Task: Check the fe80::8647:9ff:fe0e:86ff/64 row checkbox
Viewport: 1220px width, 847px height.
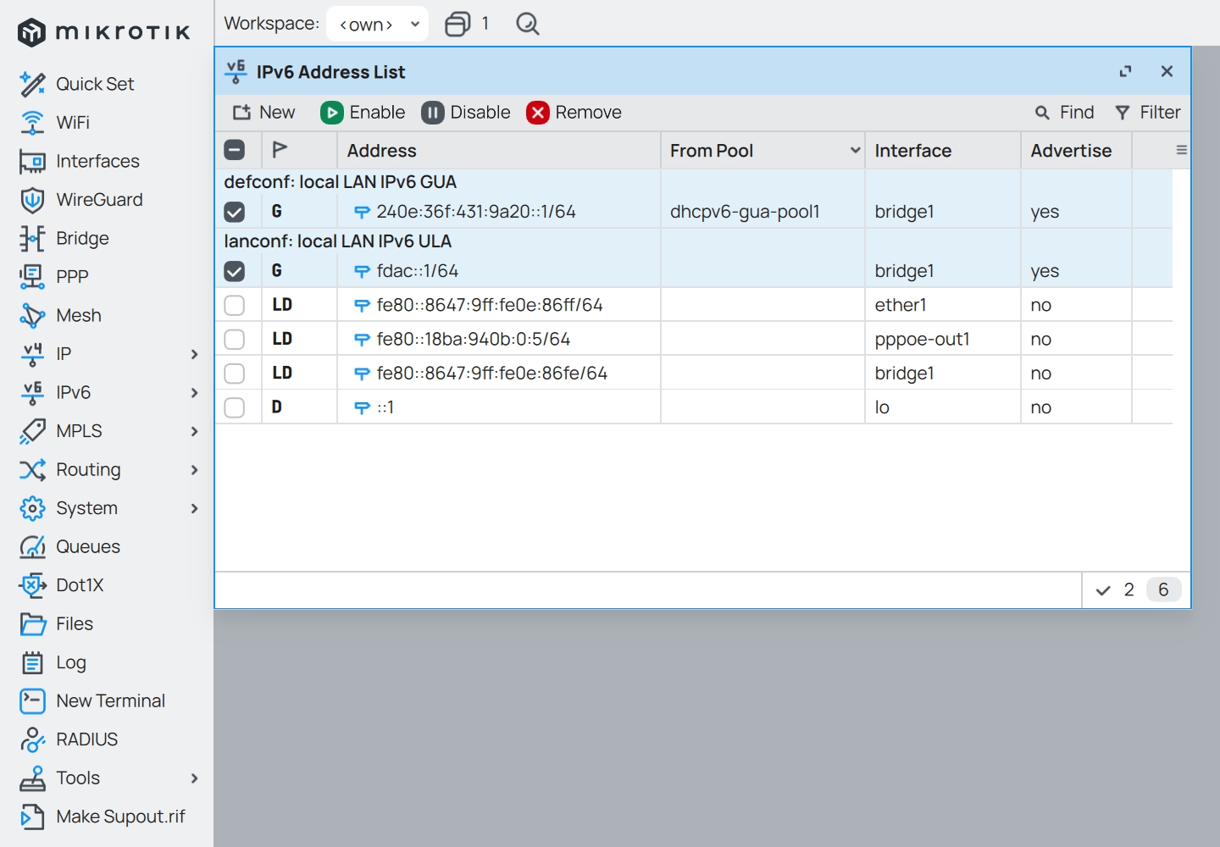Action: coord(235,305)
